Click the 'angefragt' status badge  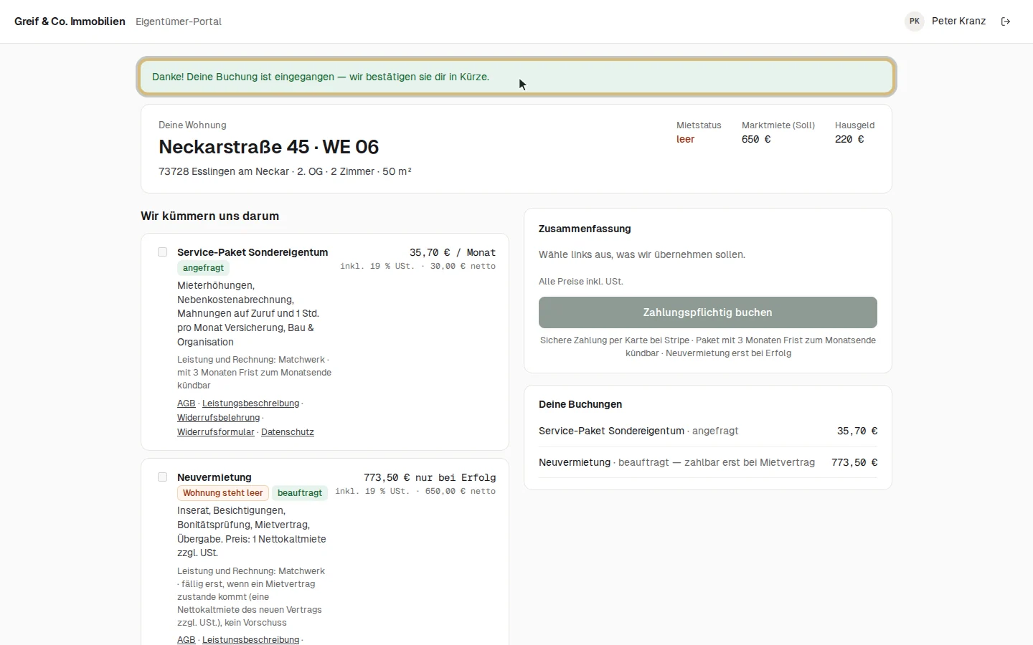(203, 268)
